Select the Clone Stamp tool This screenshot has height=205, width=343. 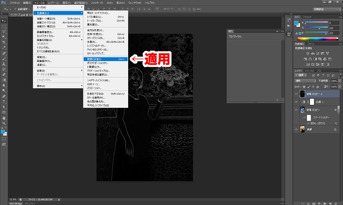(x=4, y=64)
